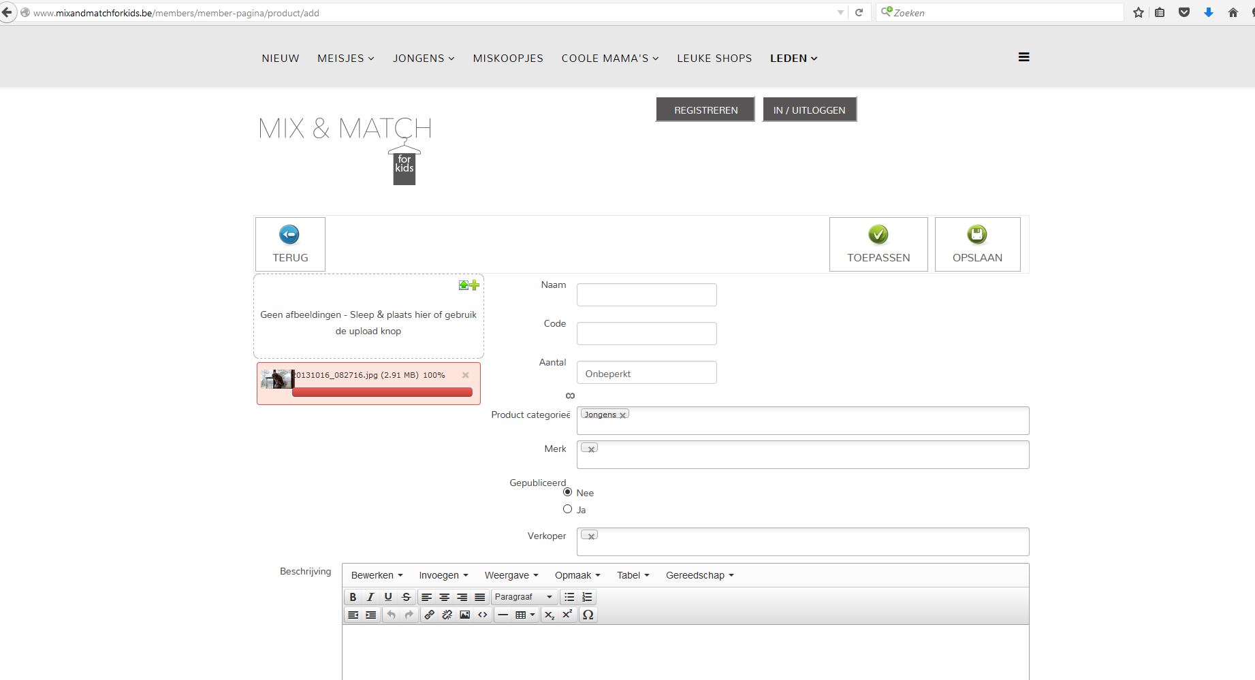
Task: Expand the LEDEN navigation menu
Action: click(x=794, y=59)
